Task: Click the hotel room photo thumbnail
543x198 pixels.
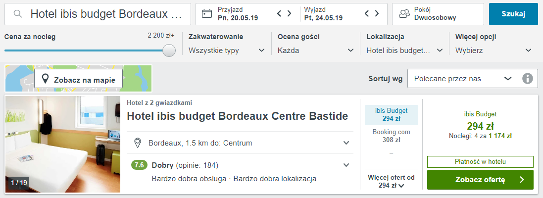Action: pyautogui.click(x=63, y=144)
